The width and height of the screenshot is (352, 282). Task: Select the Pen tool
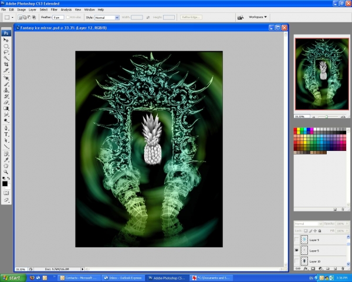[x=6, y=128]
